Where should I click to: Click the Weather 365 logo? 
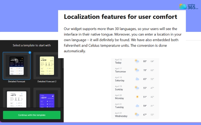click(x=188, y=6)
